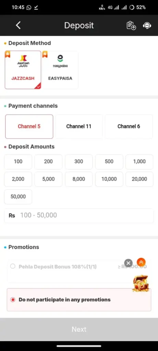Choose payment Channel 11
The height and width of the screenshot is (351, 158).
pyautogui.click(x=79, y=126)
